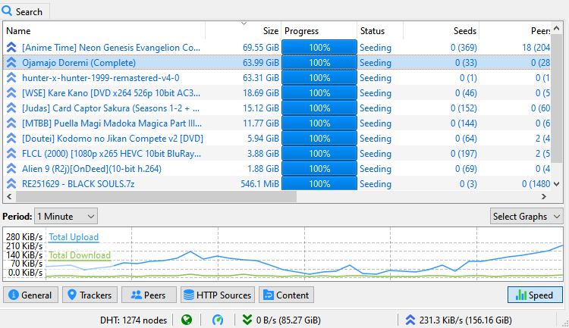Click upload rate 231.3 KiB/s (156.16 GiB)
The height and width of the screenshot is (328, 569).
pos(466,320)
